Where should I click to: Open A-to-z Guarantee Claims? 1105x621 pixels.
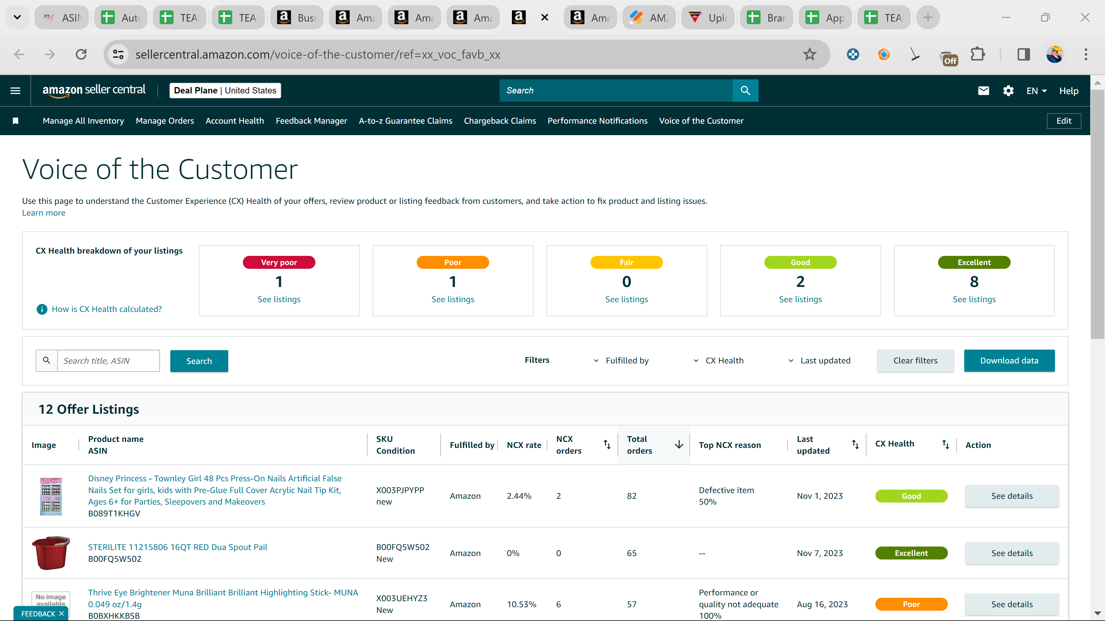coord(405,121)
